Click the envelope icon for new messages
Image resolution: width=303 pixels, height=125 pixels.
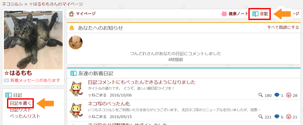pyautogui.click(x=7, y=80)
